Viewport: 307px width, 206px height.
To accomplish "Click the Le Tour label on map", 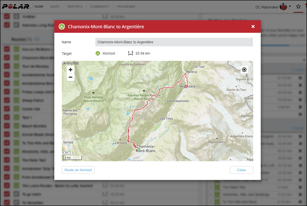I will click(x=199, y=67).
